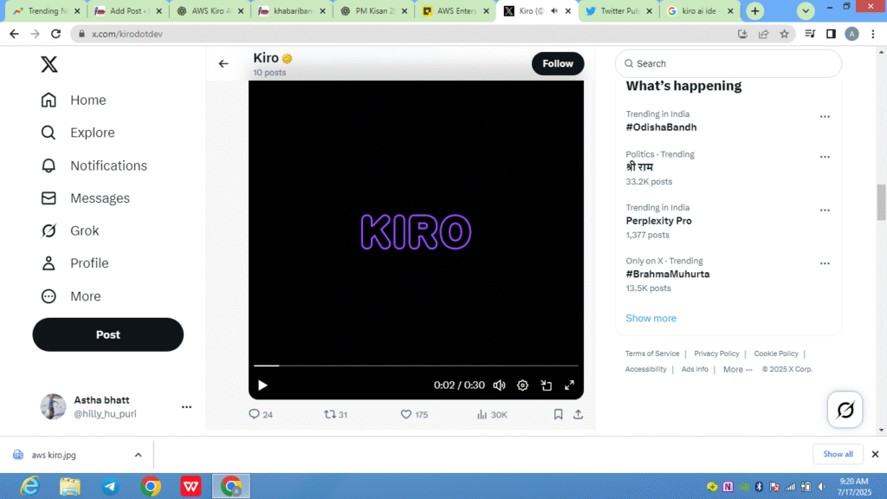Go to Home in the sidebar
This screenshot has width=887, height=499.
point(74,100)
